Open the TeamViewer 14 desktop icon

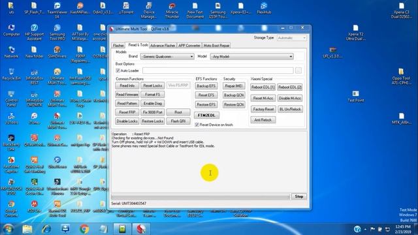57,10
